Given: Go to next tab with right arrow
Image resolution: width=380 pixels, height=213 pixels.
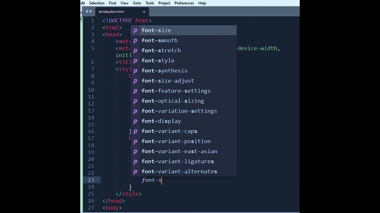Looking at the screenshot, I should click(x=91, y=12).
